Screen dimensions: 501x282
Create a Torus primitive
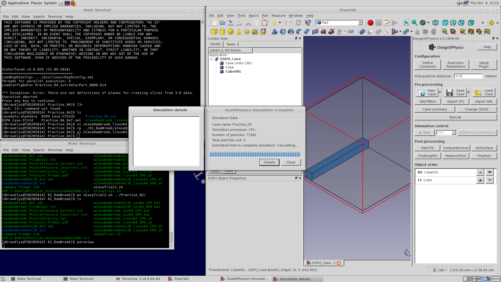[246, 32]
